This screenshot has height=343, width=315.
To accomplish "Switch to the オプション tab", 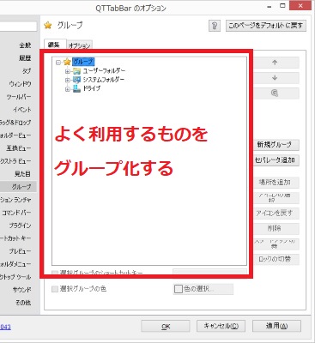I will [79, 45].
